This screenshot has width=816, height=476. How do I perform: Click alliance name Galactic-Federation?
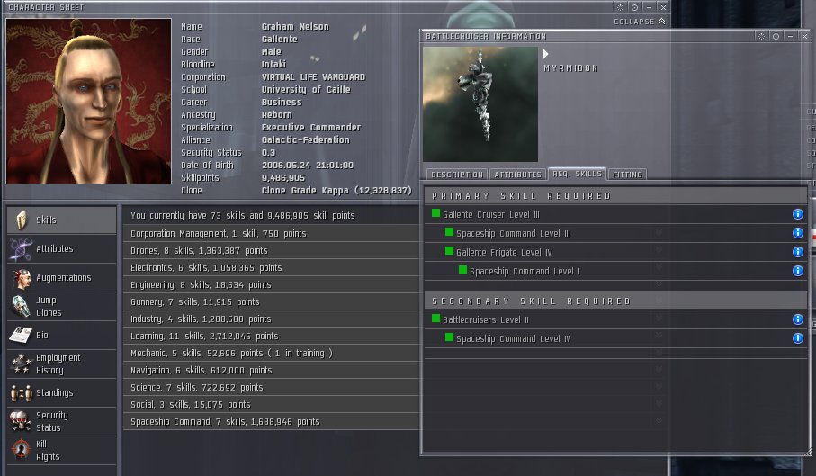tap(306, 140)
